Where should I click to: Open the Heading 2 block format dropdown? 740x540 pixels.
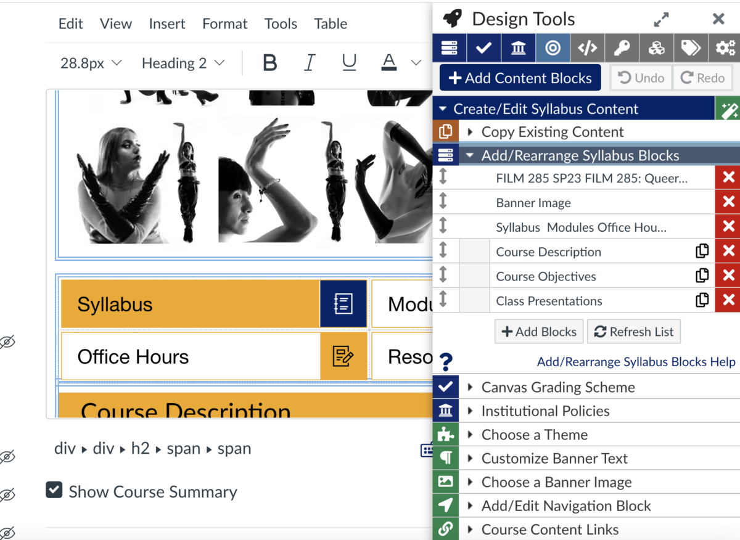pos(183,63)
